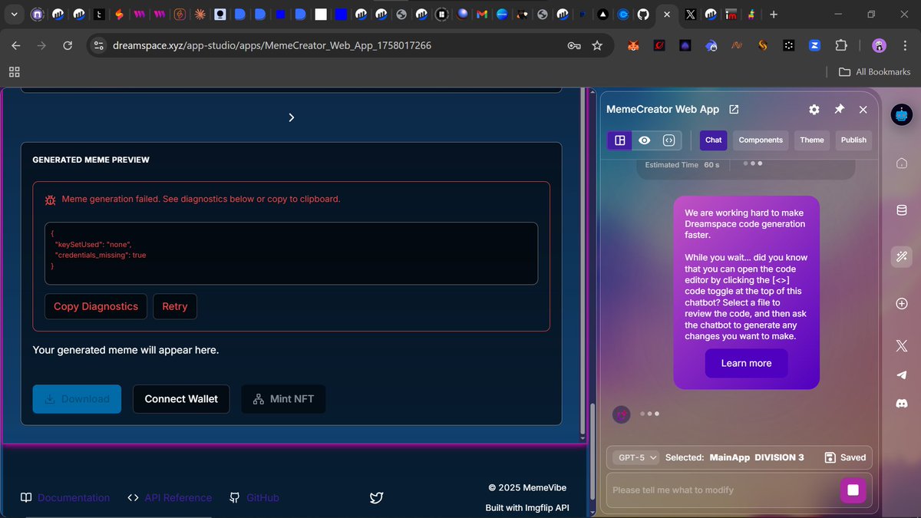This screenshot has width=921, height=518.
Task: Click the Learn more button
Action: tap(746, 363)
